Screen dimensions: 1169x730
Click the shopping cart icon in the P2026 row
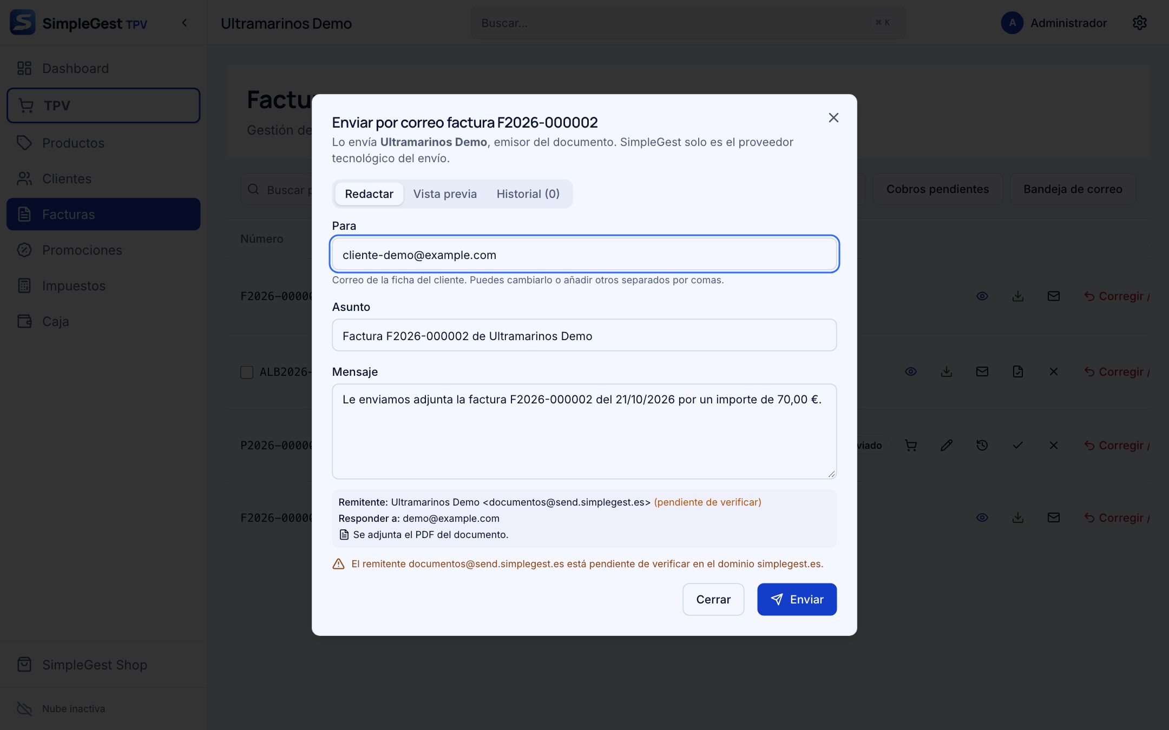pos(911,445)
